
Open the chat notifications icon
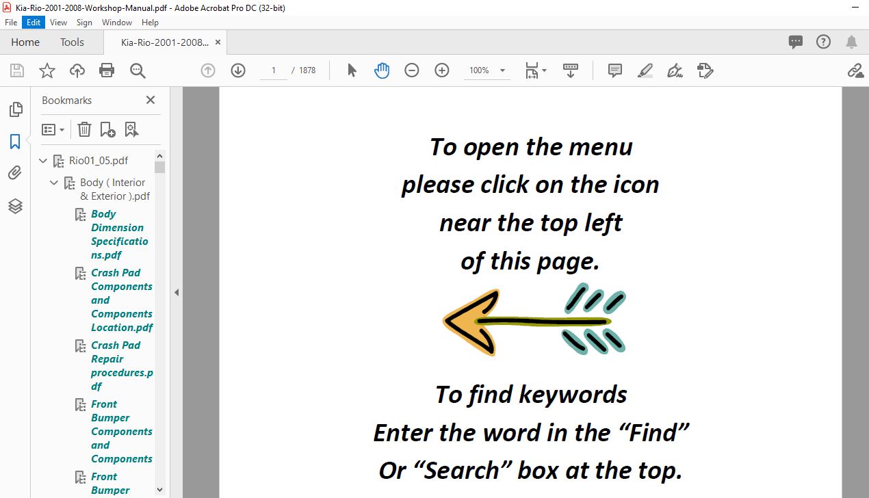tap(796, 42)
